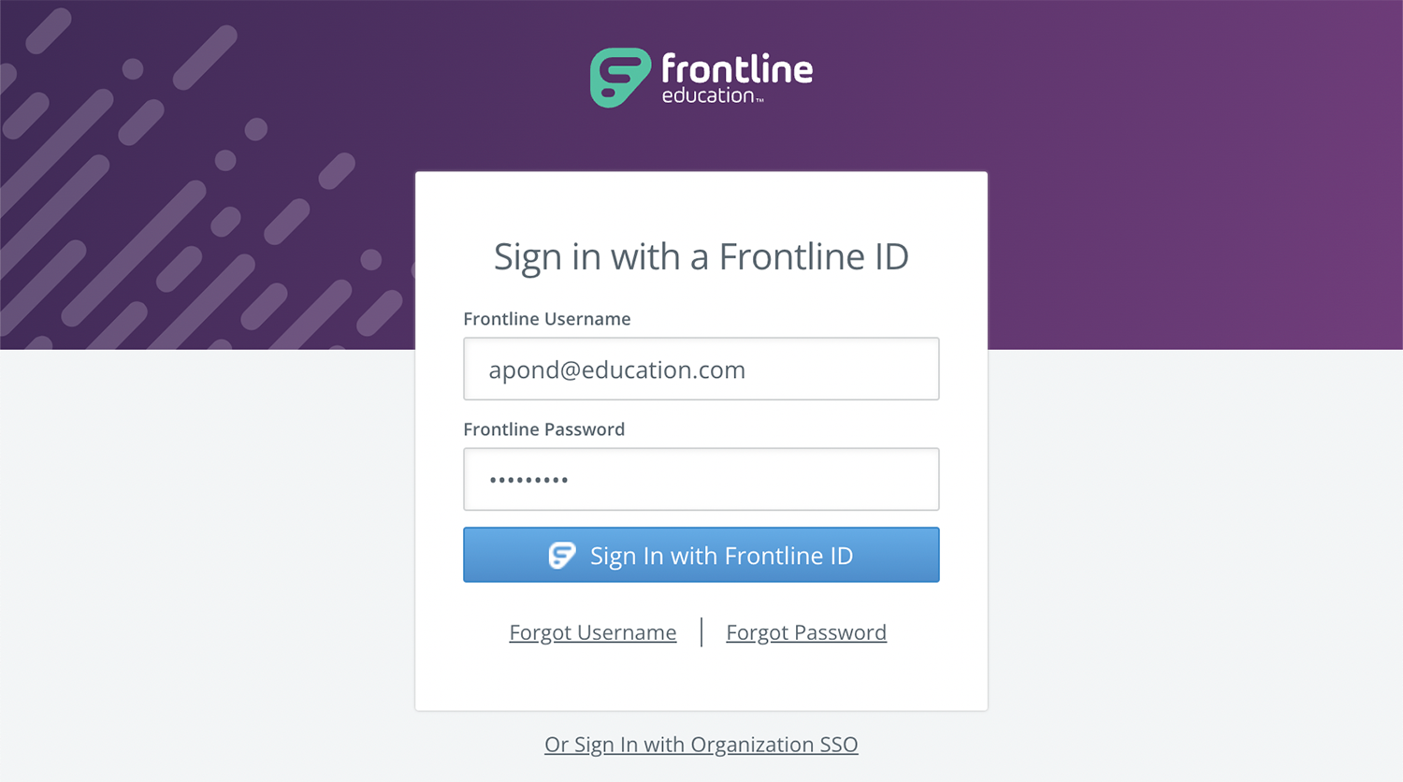Click the "Frontline Password" field label
This screenshot has height=782, width=1403.
point(544,429)
